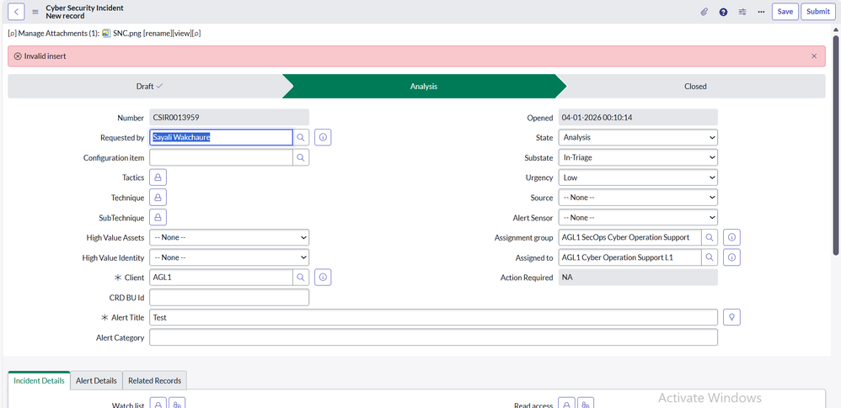The height and width of the screenshot is (408, 841).
Task: Click the Alert Title suggestion lightbulb icon
Action: click(x=731, y=317)
